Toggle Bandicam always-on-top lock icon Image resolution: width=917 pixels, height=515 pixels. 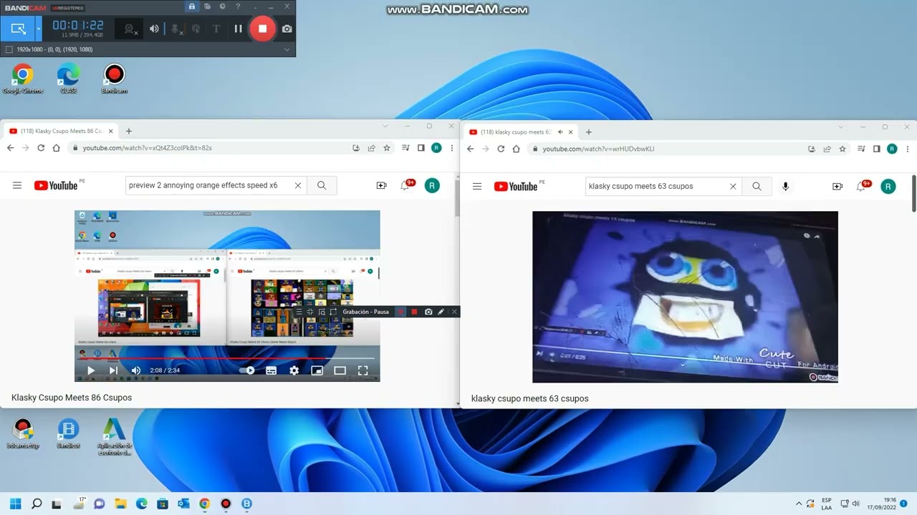192,6
